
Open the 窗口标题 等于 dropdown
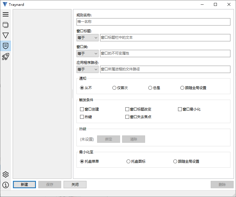[87, 38]
